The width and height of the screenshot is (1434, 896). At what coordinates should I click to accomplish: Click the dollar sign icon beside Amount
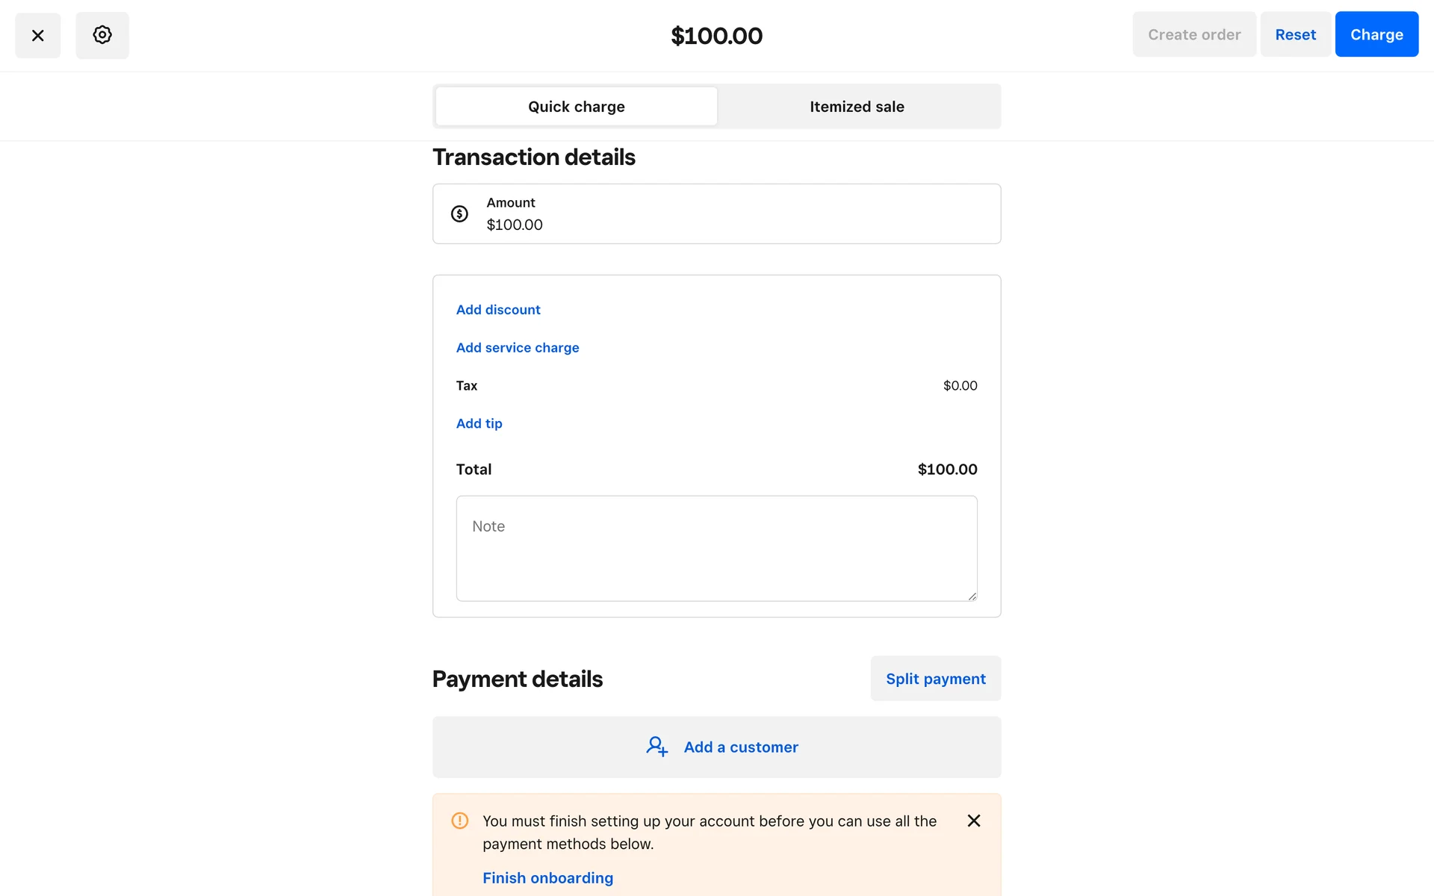(459, 214)
